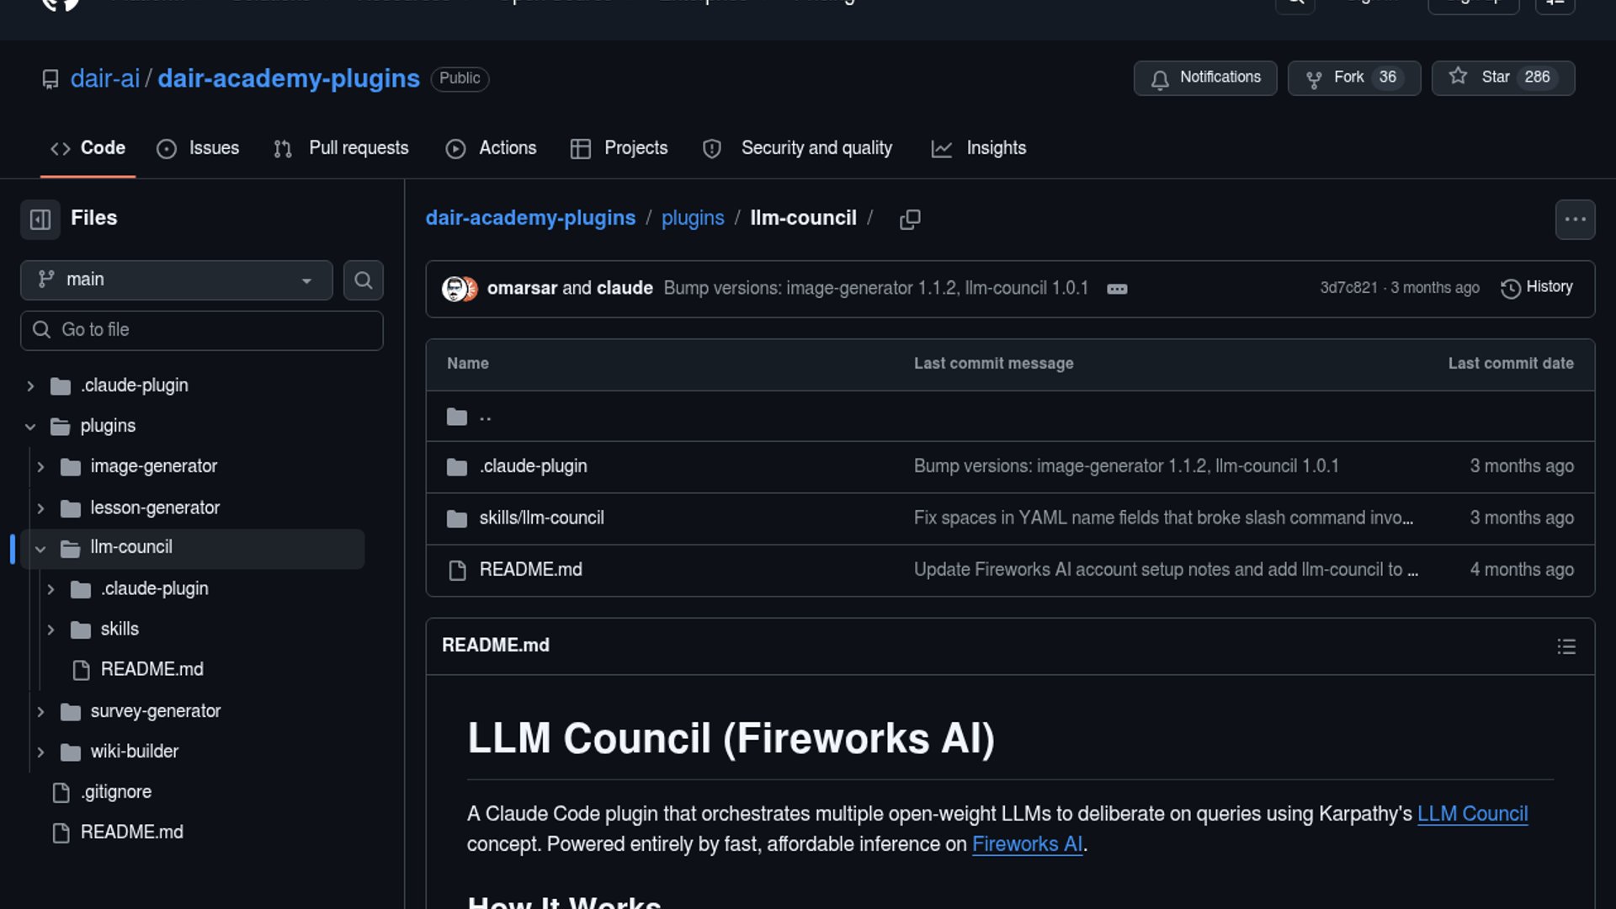Open lesson-generator in file tree

coord(155,508)
